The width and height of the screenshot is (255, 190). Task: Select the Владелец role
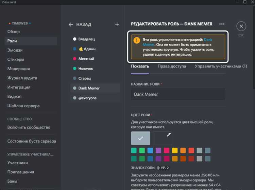95,39
